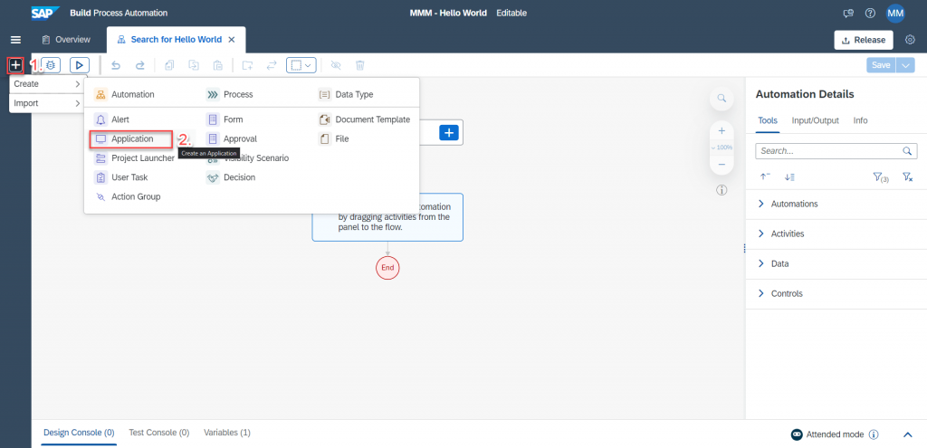Viewport: 927px width, 448px height.
Task: Click the grayed-out delete trash icon
Action: point(360,65)
